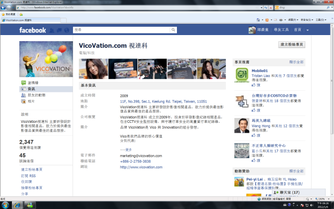
Task: Expand description with the 更多 link
Action: [129, 150]
